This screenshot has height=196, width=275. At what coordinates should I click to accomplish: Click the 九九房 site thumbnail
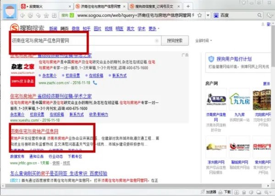tap(240, 99)
